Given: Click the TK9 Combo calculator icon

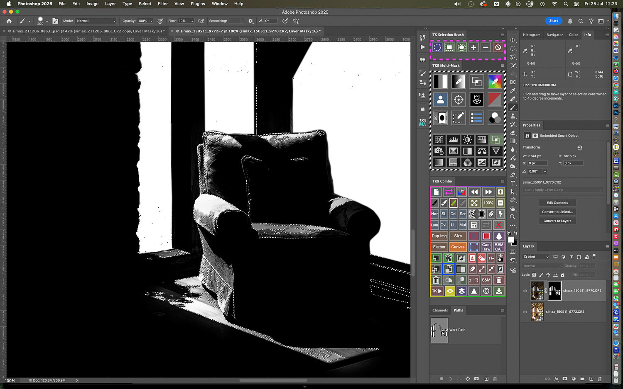Looking at the screenshot, I should pyautogui.click(x=473, y=225).
